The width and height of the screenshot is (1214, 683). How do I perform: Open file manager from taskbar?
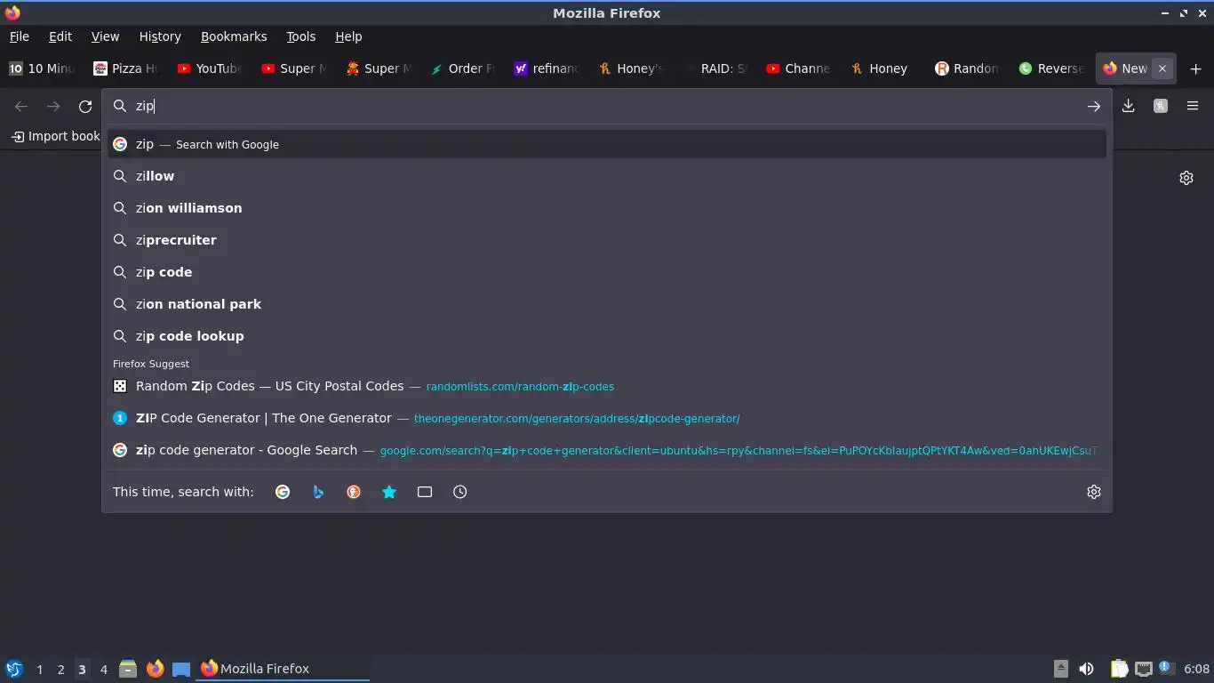(128, 669)
